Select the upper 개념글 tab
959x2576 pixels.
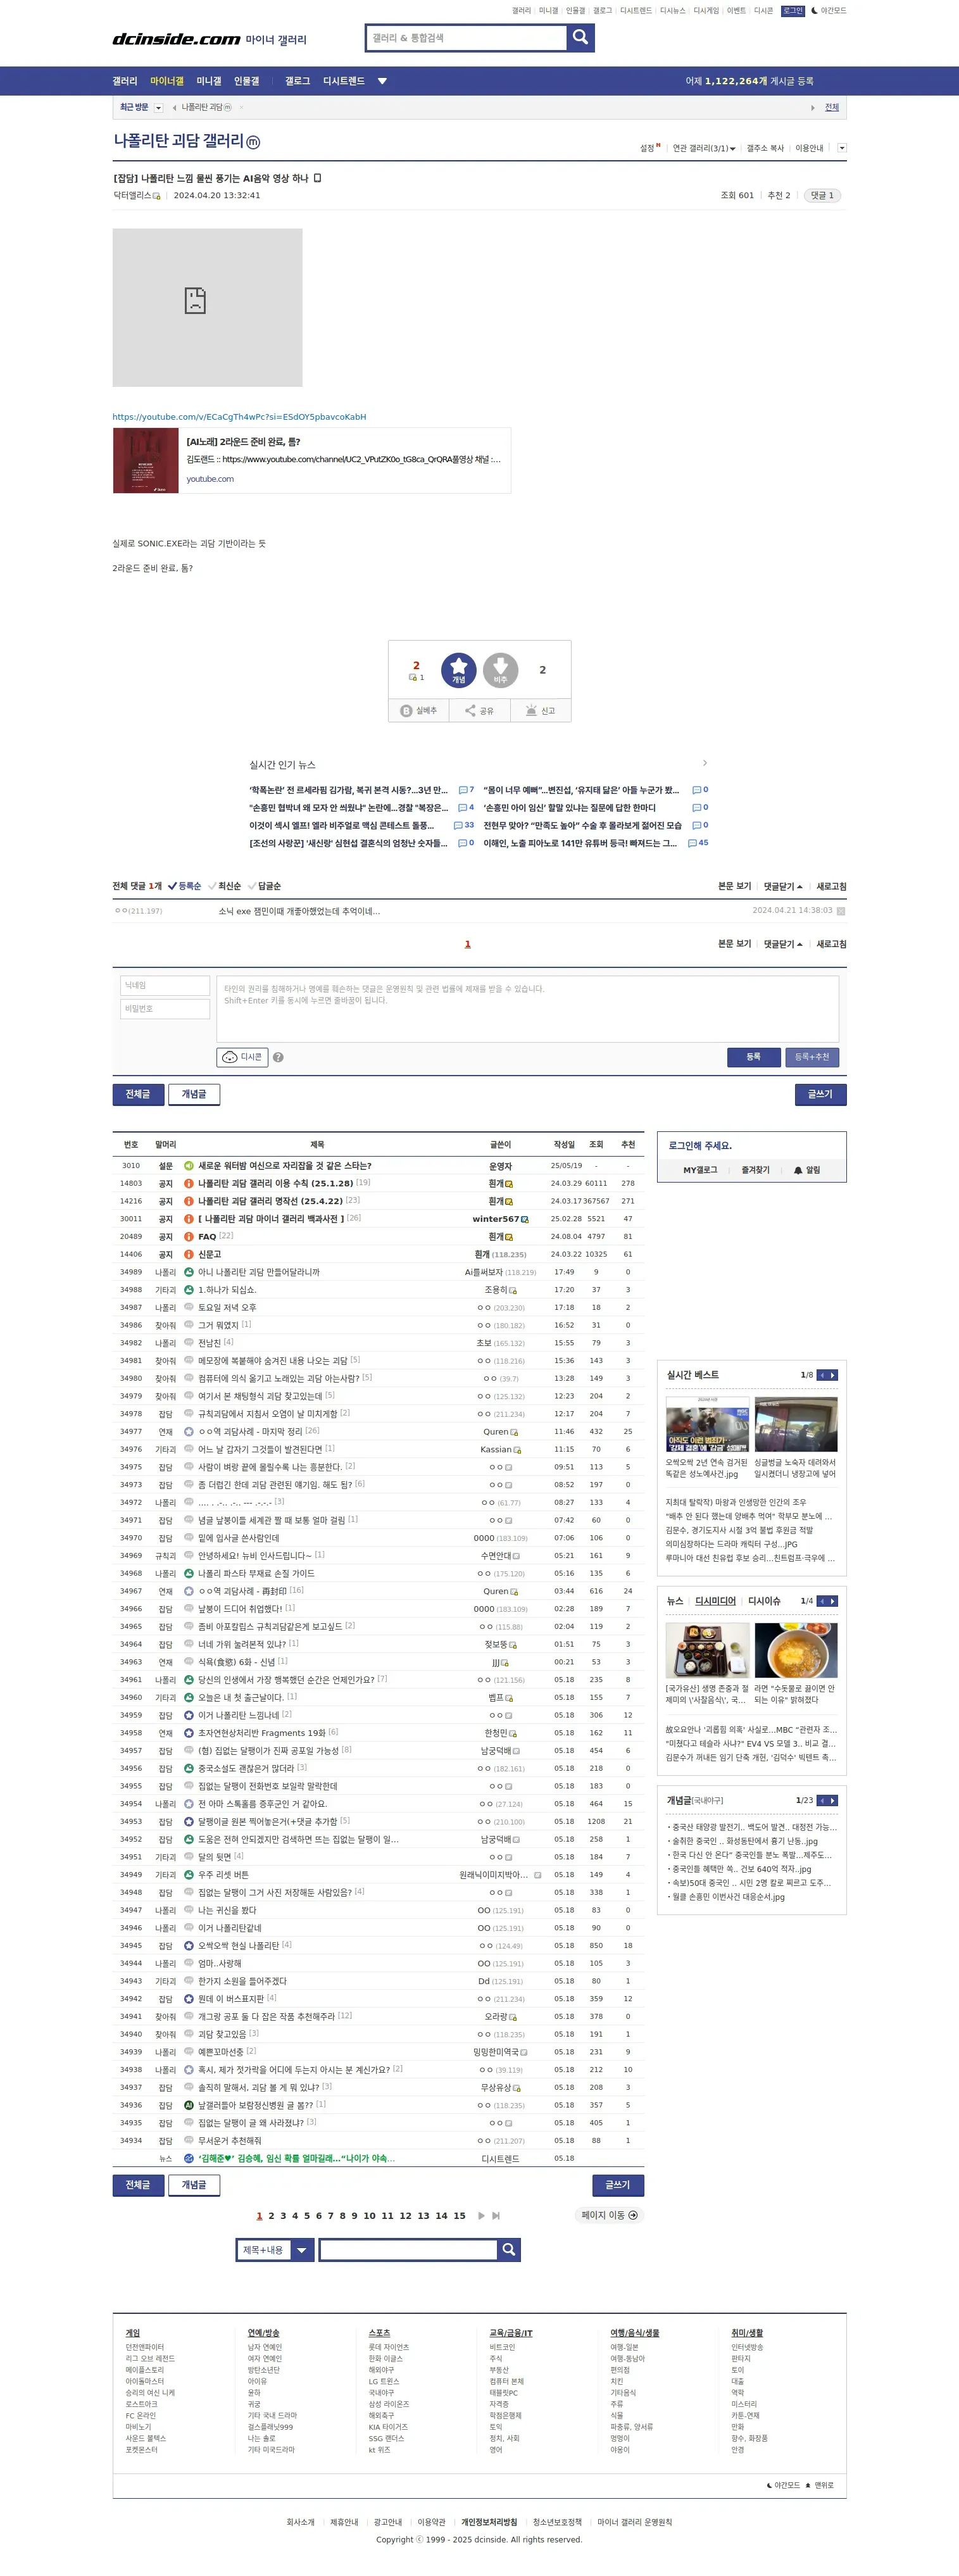point(194,1094)
